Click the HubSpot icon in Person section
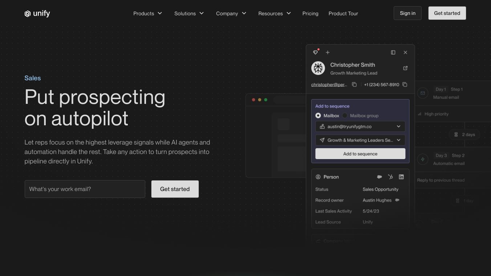 [390, 177]
